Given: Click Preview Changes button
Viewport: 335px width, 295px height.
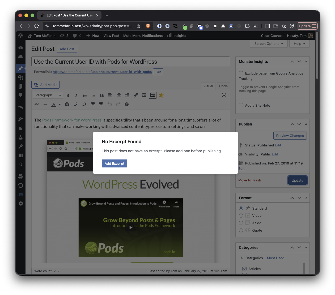Looking at the screenshot, I should click(290, 136).
